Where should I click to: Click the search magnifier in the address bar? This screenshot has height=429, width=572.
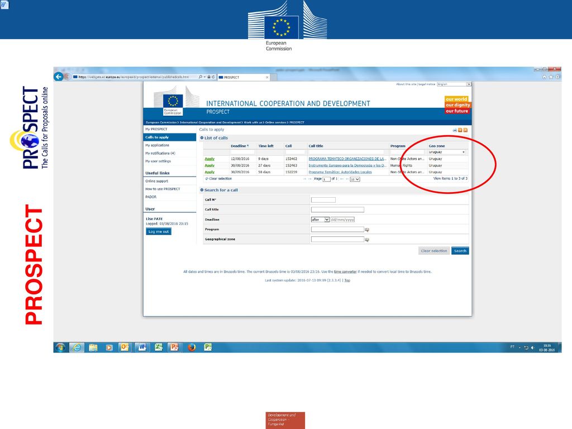click(x=201, y=77)
